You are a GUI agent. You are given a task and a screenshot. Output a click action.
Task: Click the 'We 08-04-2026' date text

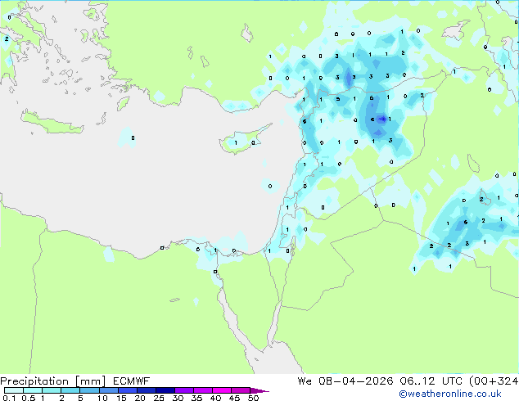[x=345, y=381]
